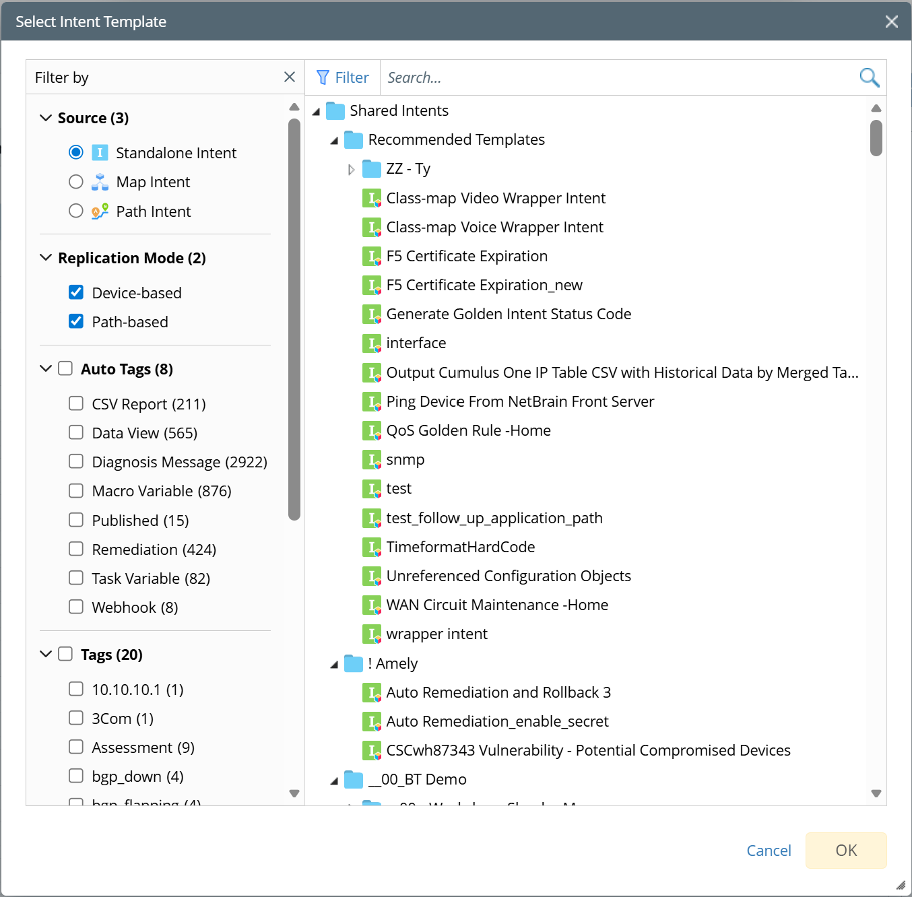
Task: Click the search magnifier icon
Action: pyautogui.click(x=869, y=77)
